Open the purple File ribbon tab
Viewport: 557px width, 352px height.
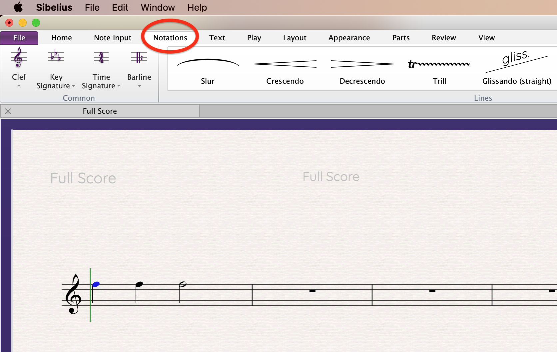(19, 38)
